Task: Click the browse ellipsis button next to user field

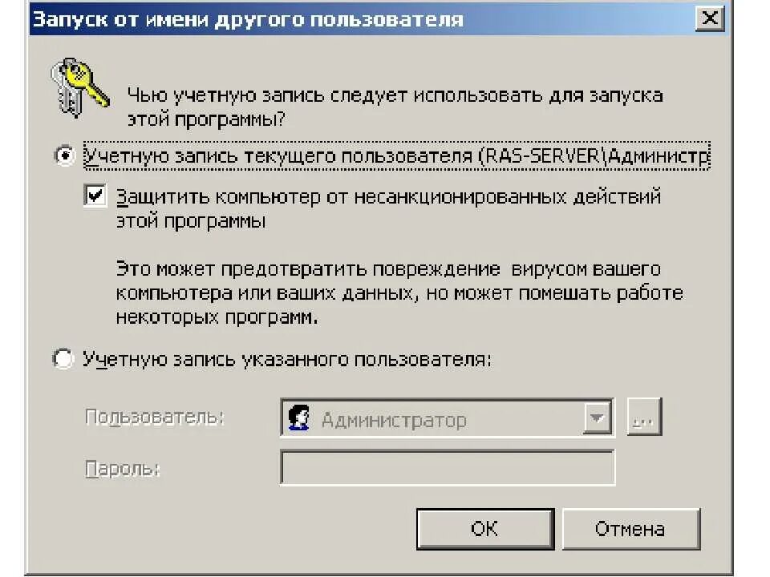Action: [644, 417]
